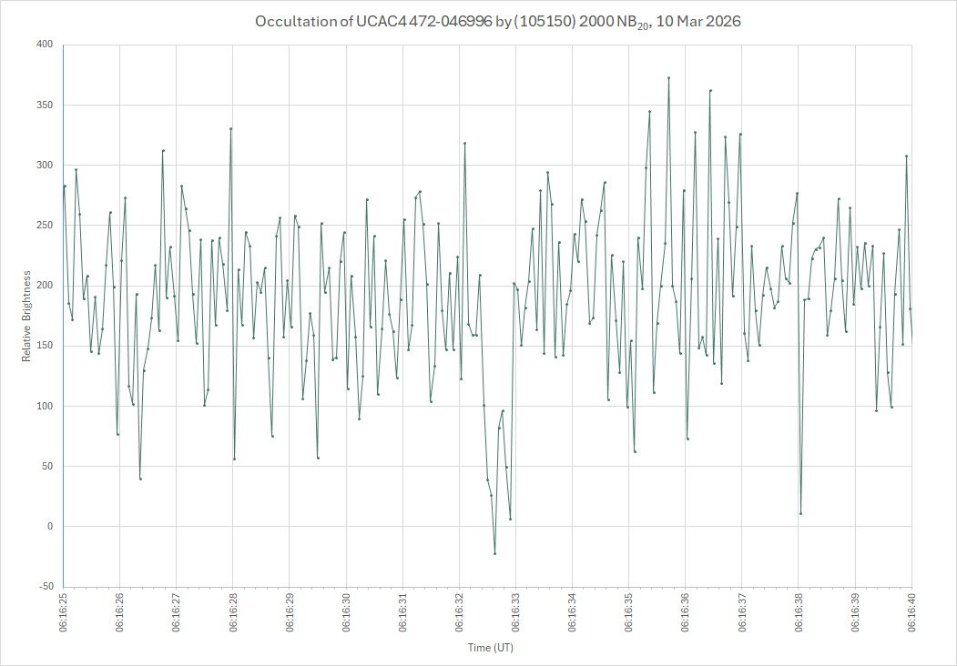This screenshot has height=666, width=957.
Task: Click the peak data point at 06:16:28
Action: pyautogui.click(x=230, y=128)
